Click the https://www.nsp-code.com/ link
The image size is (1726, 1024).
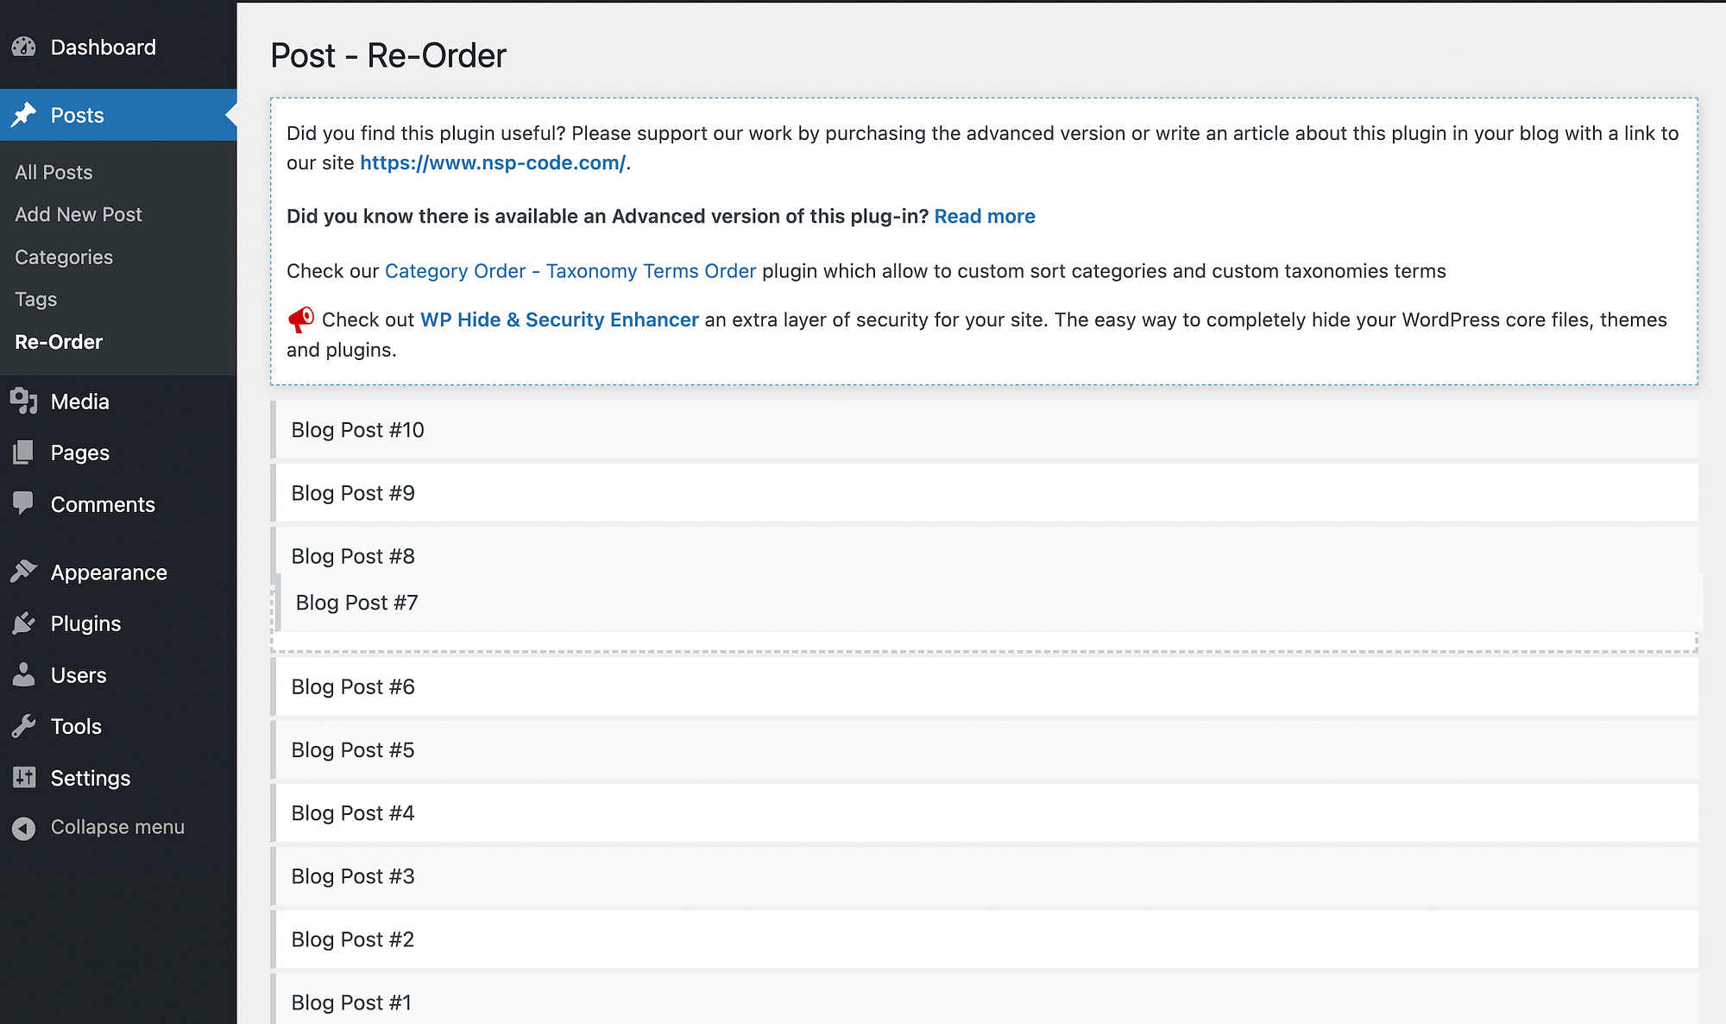coord(494,161)
